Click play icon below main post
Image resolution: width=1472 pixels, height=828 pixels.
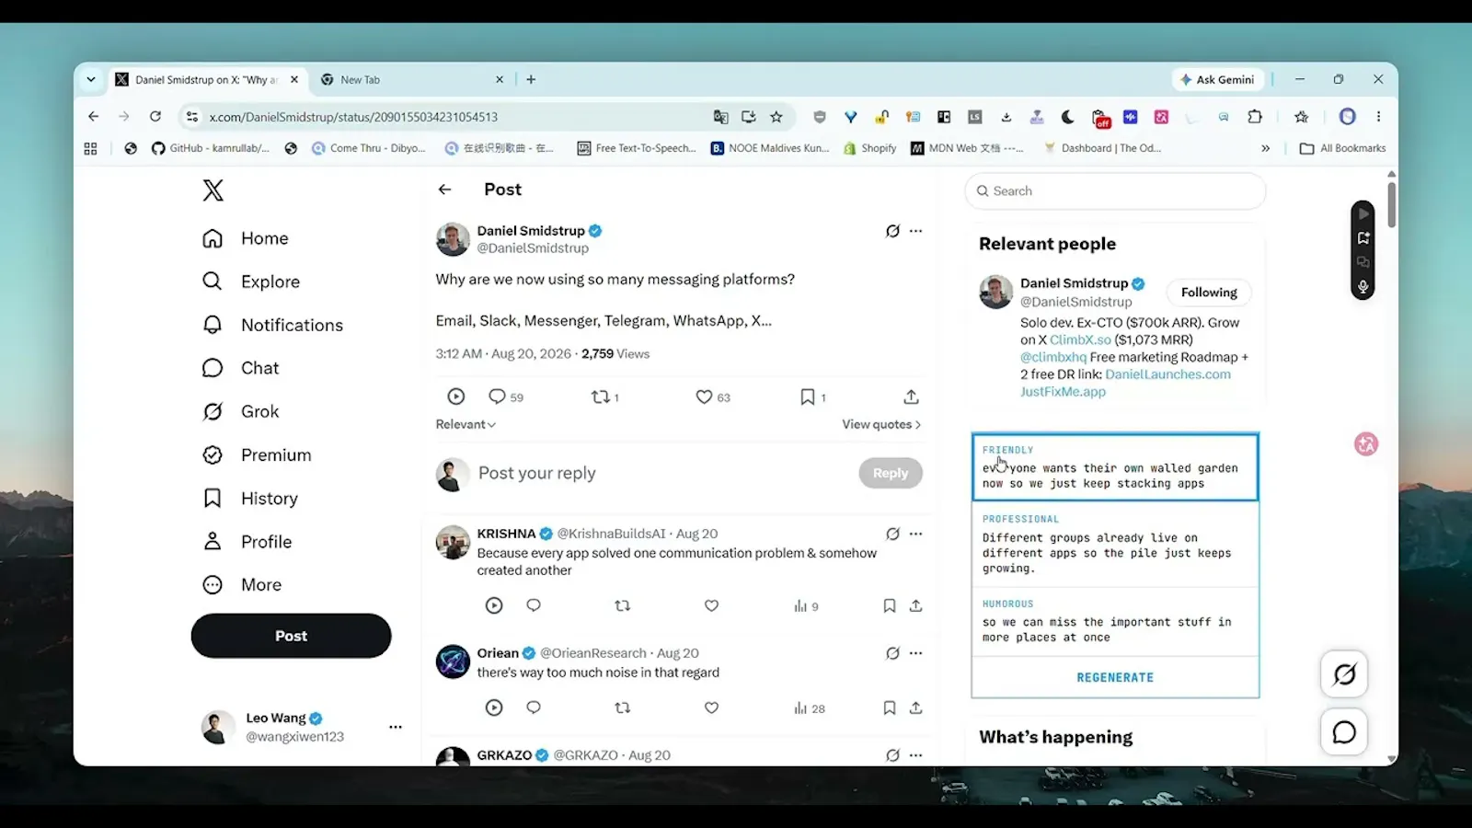pyautogui.click(x=456, y=397)
